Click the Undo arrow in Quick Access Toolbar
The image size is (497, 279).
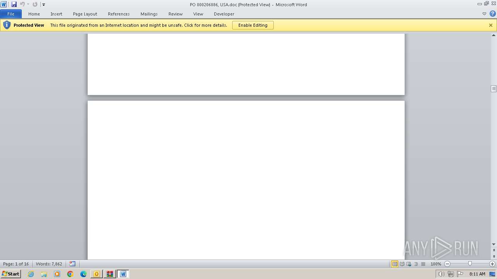(22, 4)
